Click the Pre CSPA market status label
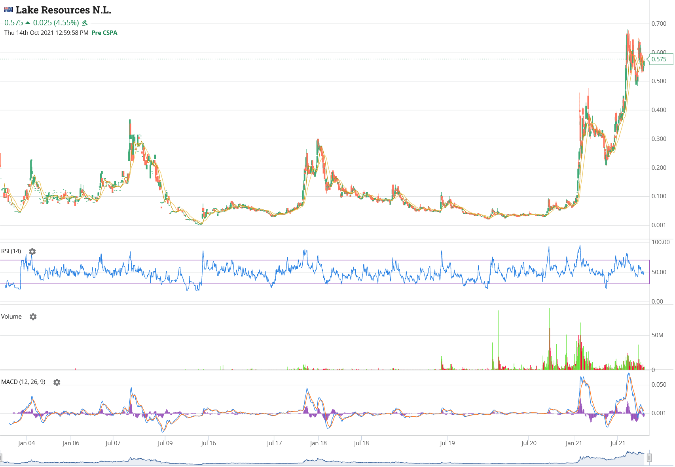675x467 pixels. [x=104, y=33]
